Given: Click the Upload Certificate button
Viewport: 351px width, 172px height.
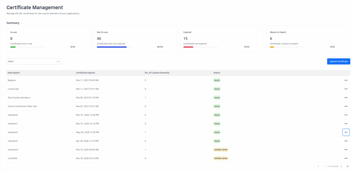Looking at the screenshot, I should point(338,61).
